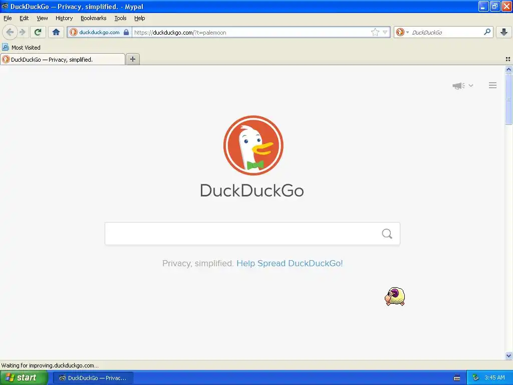Click the URL text field in address bar
This screenshot has width=513, height=385.
[251, 32]
